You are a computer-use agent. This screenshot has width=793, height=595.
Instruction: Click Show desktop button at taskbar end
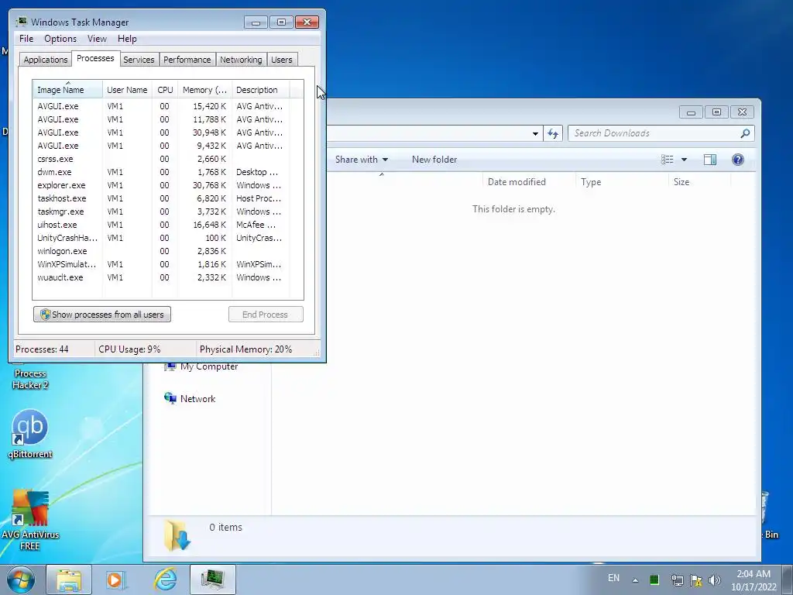pos(788,580)
